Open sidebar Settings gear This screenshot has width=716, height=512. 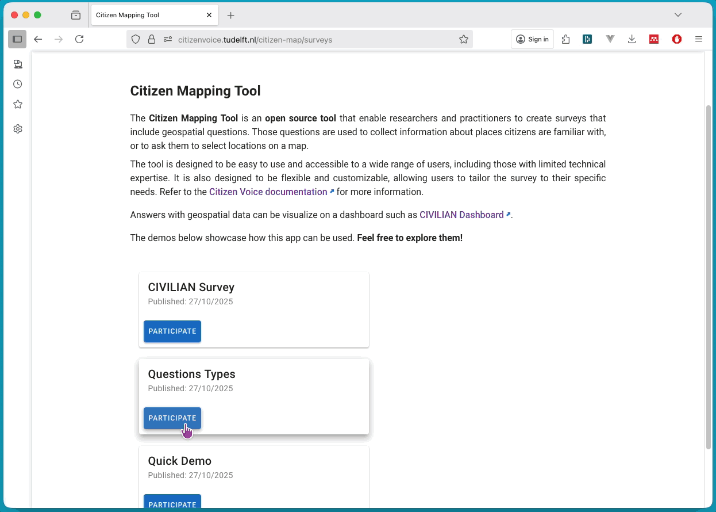tap(17, 129)
